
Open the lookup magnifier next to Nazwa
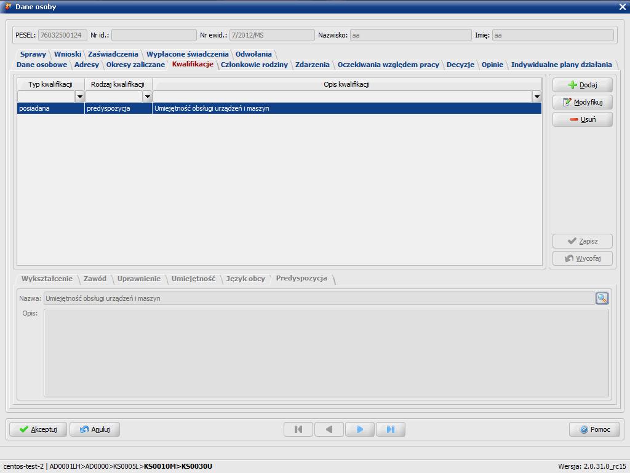pyautogui.click(x=602, y=298)
